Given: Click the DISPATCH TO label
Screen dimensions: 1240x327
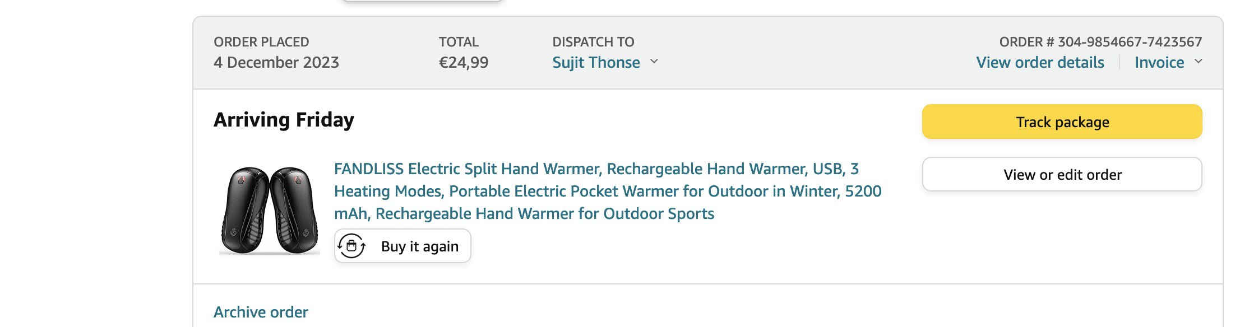Looking at the screenshot, I should (x=593, y=42).
